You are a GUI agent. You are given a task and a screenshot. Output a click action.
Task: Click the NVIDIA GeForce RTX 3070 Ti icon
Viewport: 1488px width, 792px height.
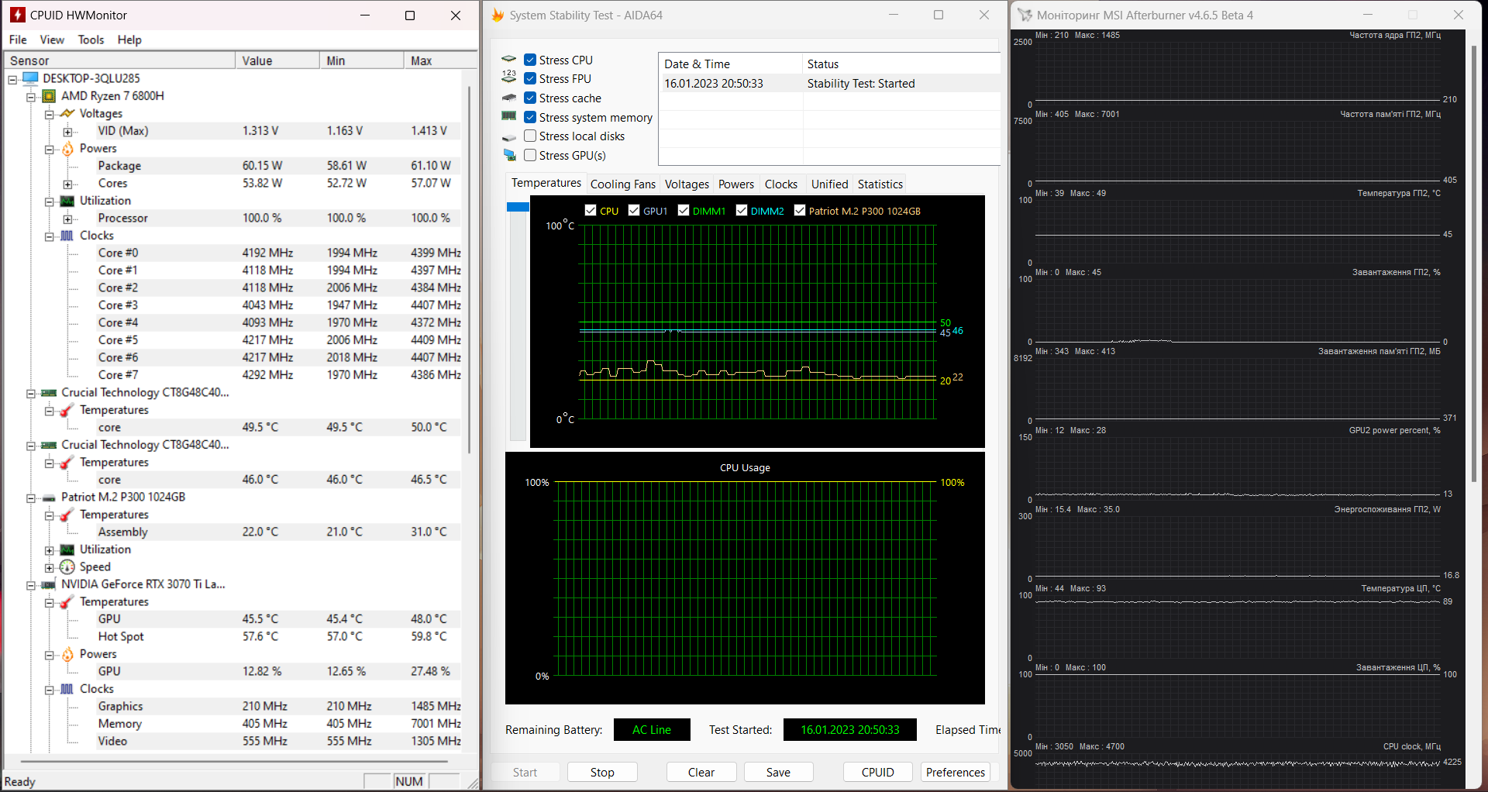(x=49, y=584)
